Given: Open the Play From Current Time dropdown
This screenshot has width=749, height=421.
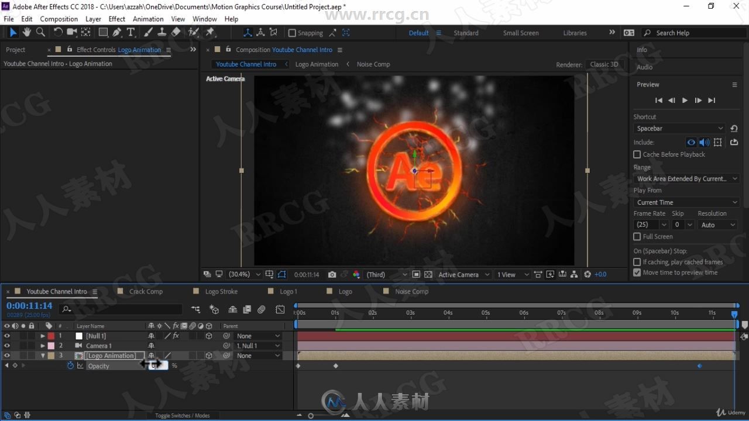Looking at the screenshot, I should point(686,202).
